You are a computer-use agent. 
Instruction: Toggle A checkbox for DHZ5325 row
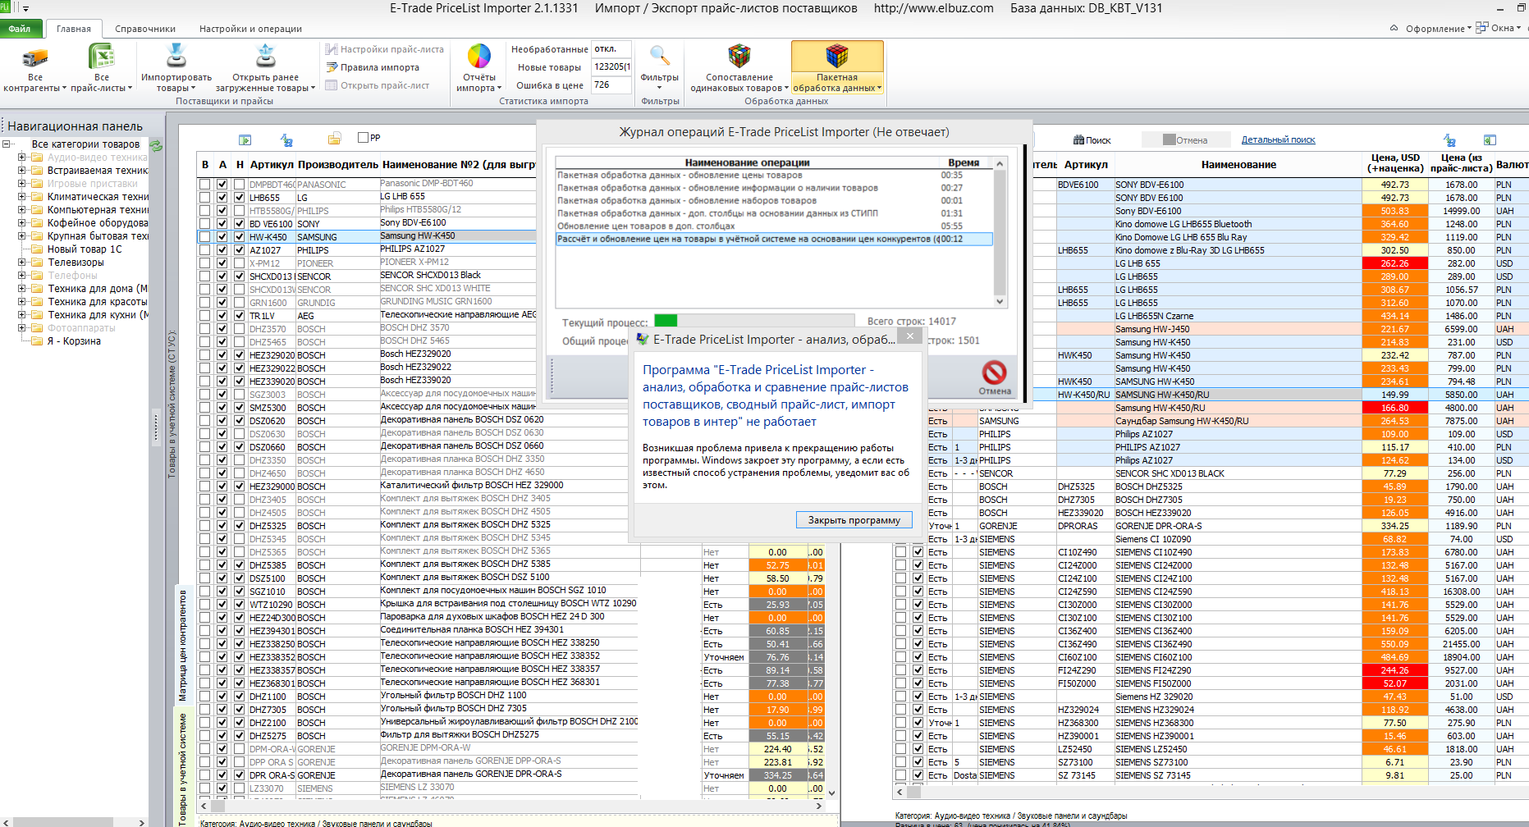pos(222,526)
